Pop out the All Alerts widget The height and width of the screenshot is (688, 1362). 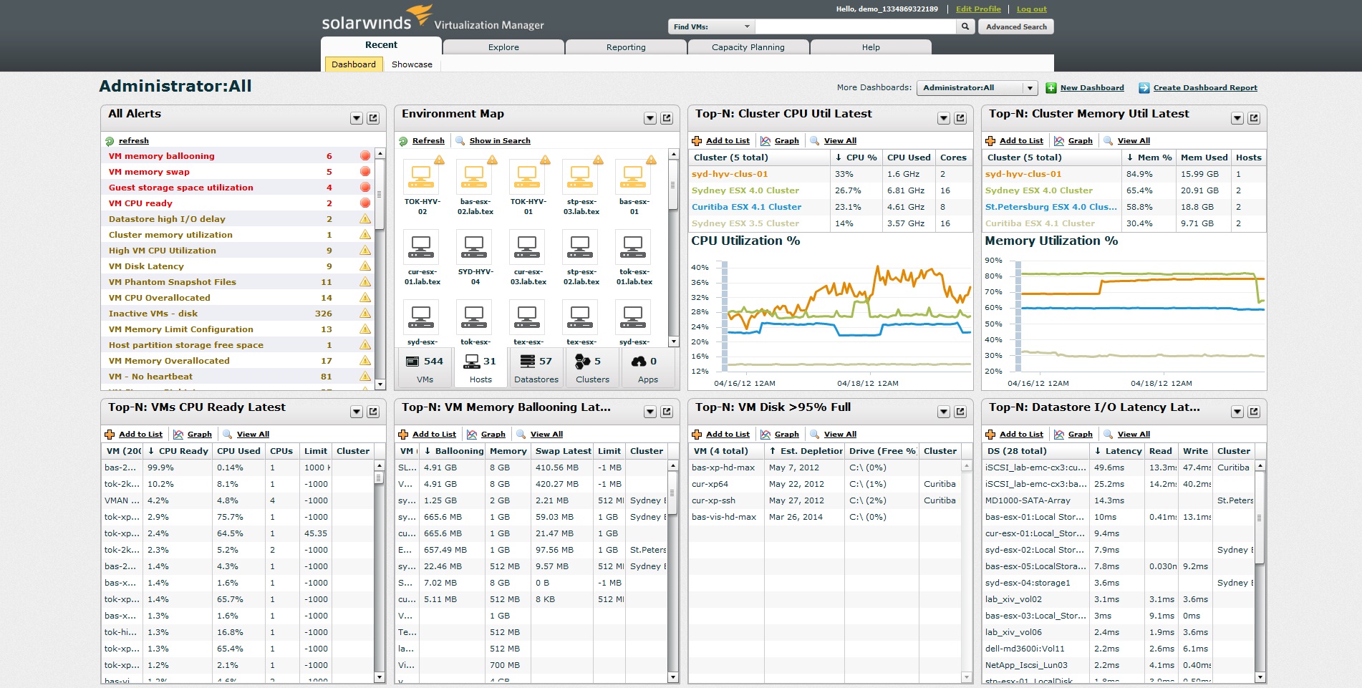click(x=373, y=118)
